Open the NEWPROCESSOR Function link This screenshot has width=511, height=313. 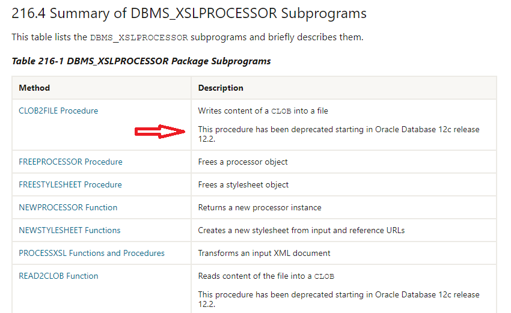pyautogui.click(x=68, y=207)
